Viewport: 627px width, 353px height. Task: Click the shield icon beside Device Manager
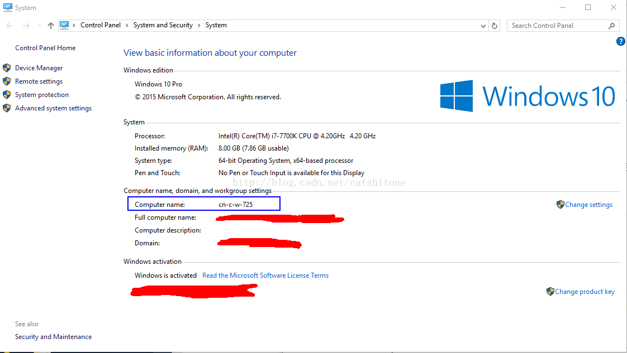pos(7,68)
